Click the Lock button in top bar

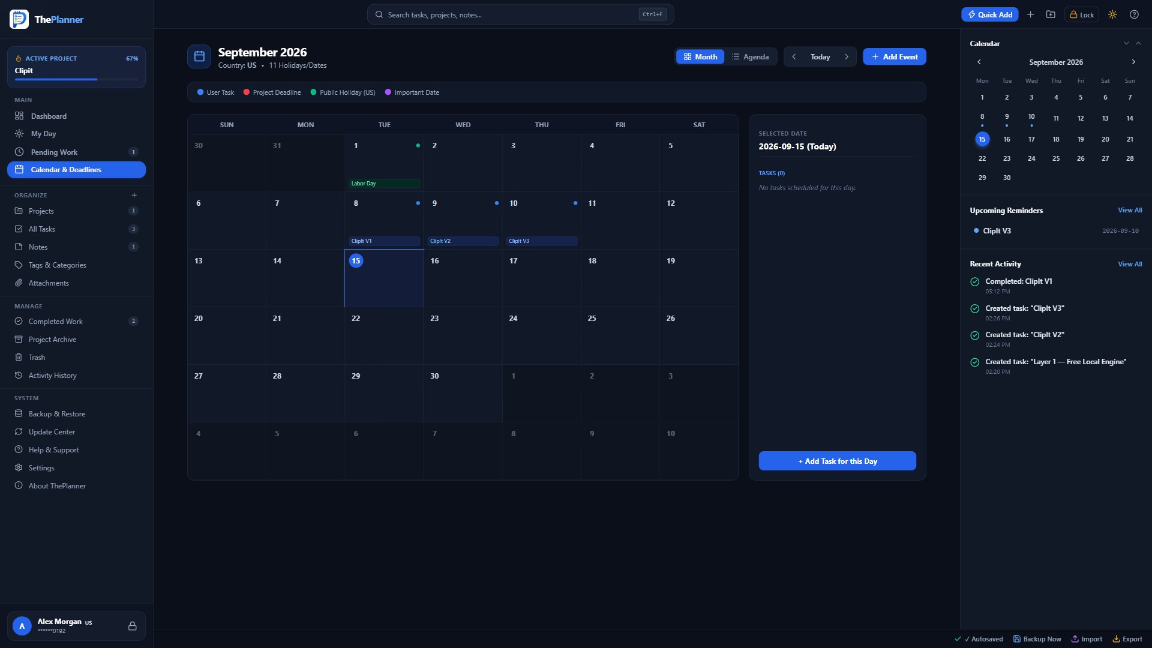[1082, 14]
